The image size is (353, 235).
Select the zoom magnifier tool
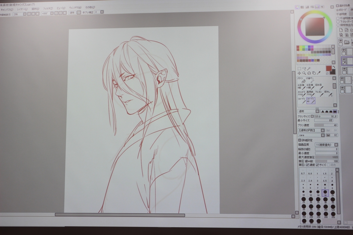click(x=304, y=73)
